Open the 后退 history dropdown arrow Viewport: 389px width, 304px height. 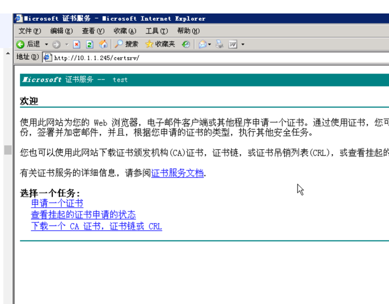coord(46,44)
